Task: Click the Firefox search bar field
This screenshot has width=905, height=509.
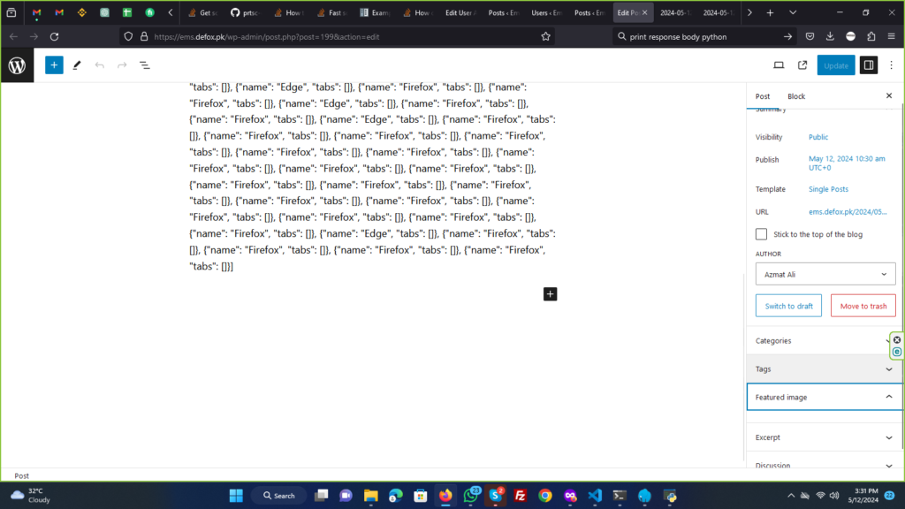Action: (698, 36)
